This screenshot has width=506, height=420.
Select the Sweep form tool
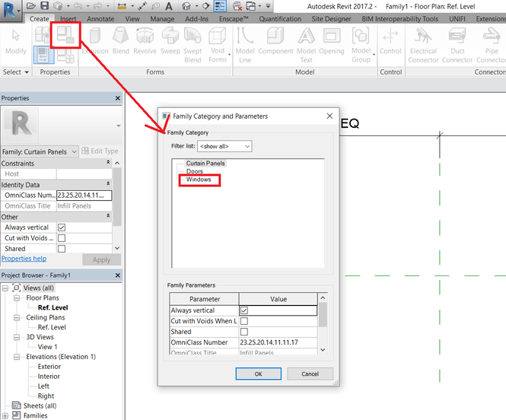coord(170,41)
